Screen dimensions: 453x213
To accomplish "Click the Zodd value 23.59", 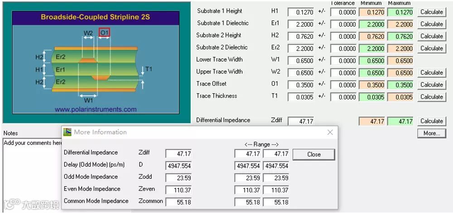I will pyautogui.click(x=178, y=178).
